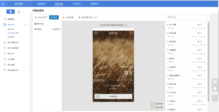Viewport: 219px width, 112px height.
Task: Click the 测试日志 header
Action: tap(39, 24)
